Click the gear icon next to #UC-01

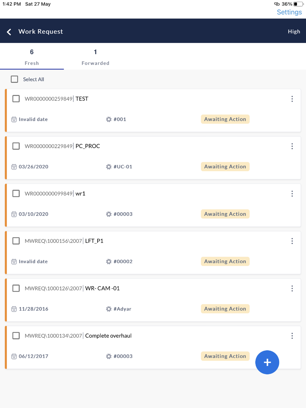click(x=109, y=167)
